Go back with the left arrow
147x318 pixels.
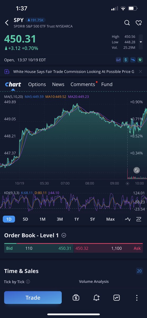7,23
